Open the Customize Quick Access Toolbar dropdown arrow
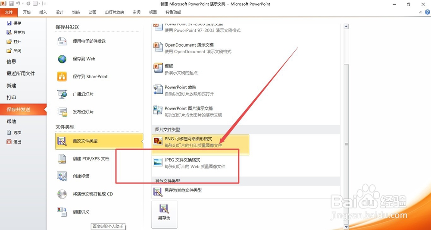This screenshot has width=431, height=230. pyautogui.click(x=45, y=4)
